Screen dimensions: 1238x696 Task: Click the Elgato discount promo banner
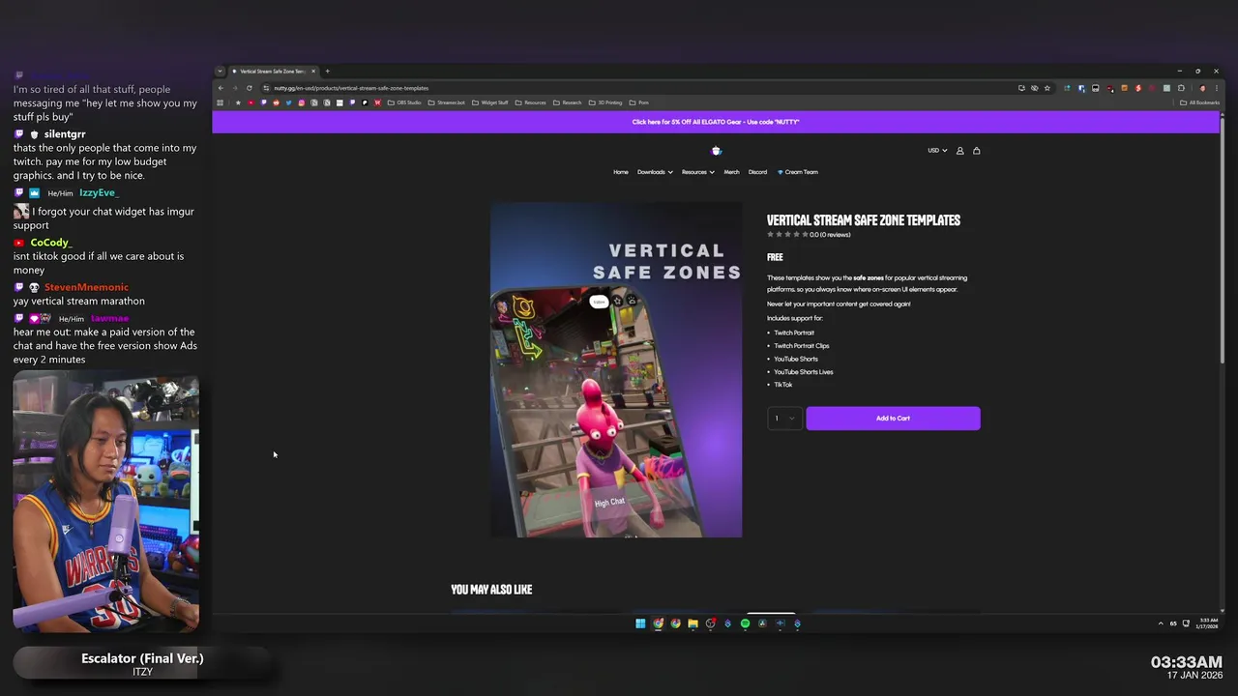point(716,122)
